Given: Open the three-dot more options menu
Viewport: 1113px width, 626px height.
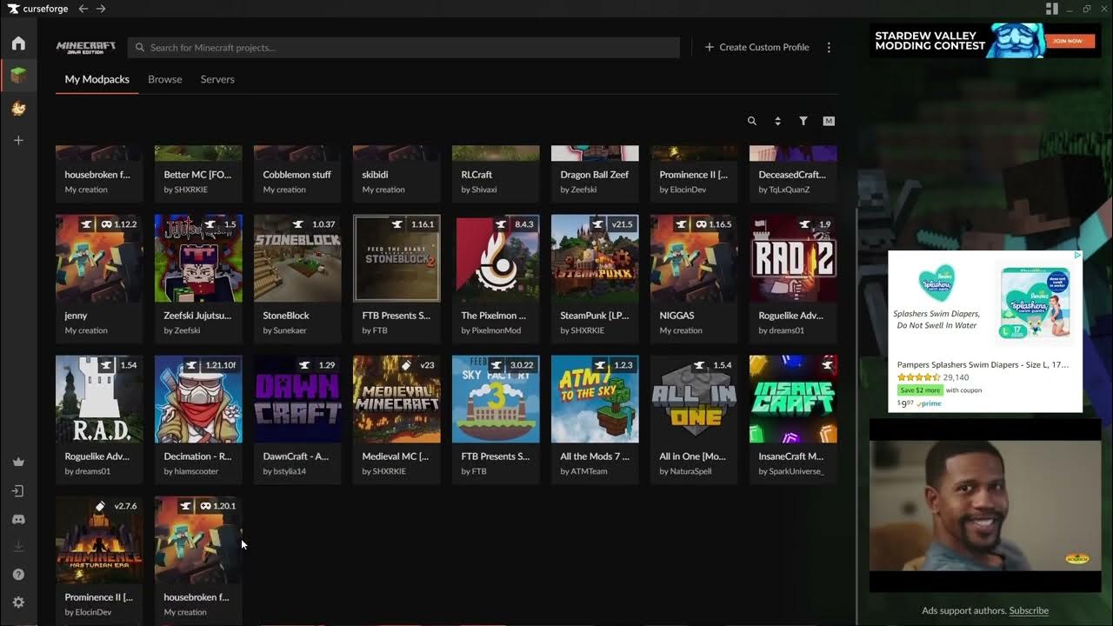Looking at the screenshot, I should (x=829, y=47).
